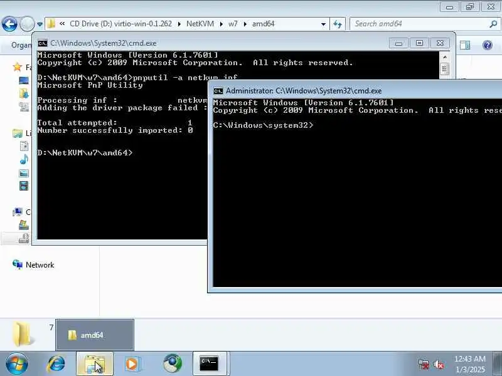Click the network status tray icon

(424, 364)
